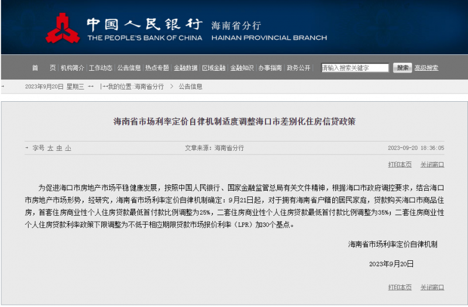This screenshot has height=307, width=468.
Task: Open the 机构简介 menu item
Action: (x=73, y=68)
